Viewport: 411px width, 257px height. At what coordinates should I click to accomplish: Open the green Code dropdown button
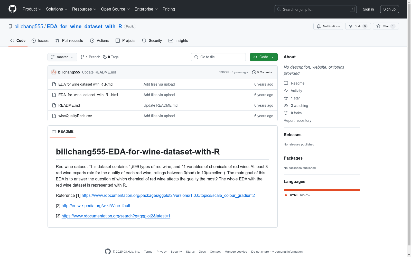tap(264, 57)
